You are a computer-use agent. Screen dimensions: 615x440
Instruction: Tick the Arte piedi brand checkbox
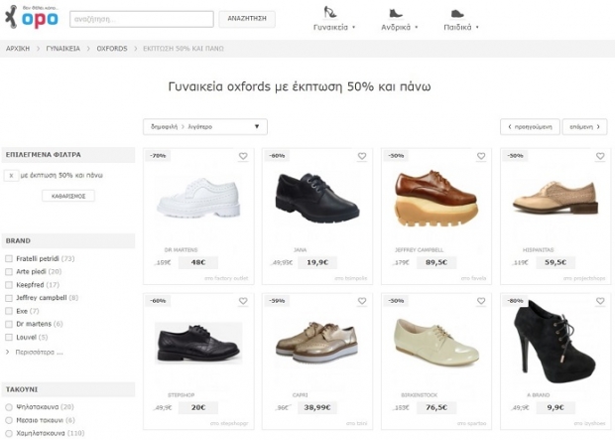pos(9,272)
